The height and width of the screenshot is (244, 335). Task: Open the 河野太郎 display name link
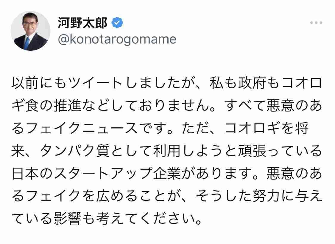pyautogui.click(x=82, y=23)
